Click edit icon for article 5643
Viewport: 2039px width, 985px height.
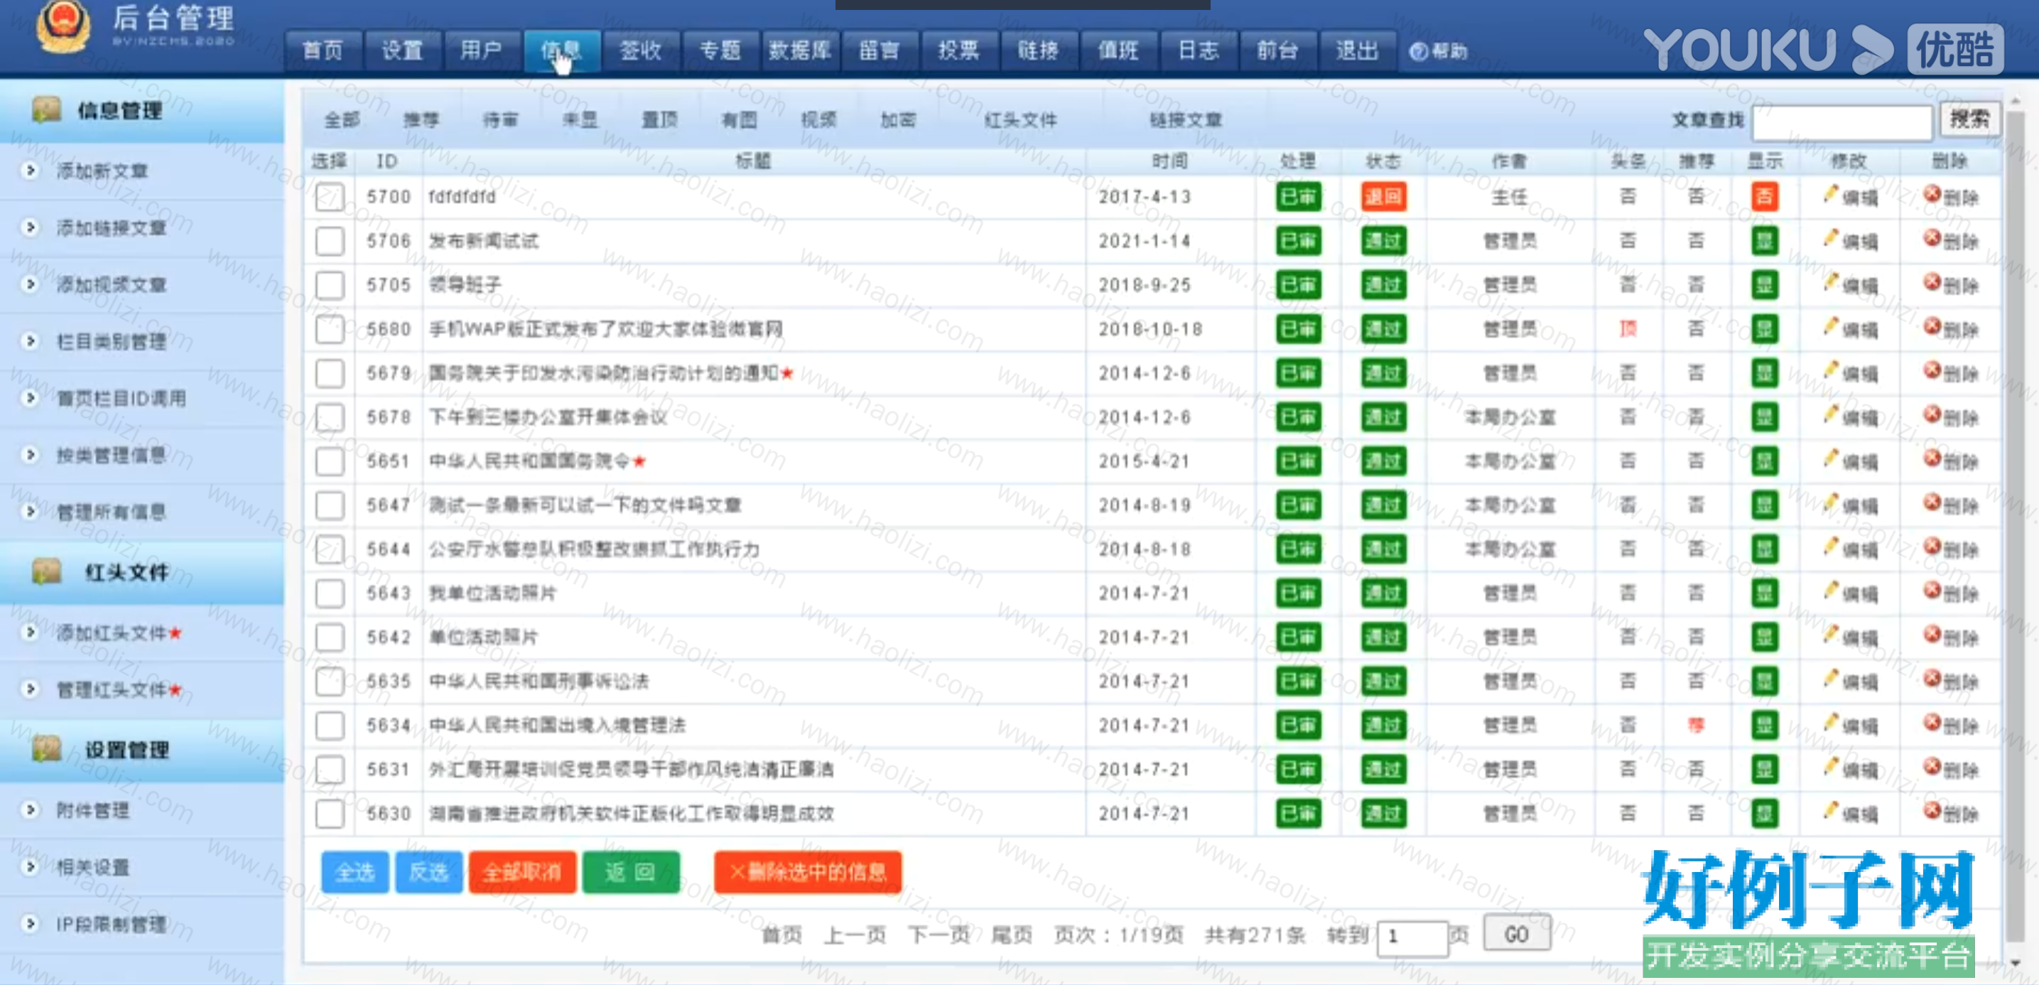1831,591
